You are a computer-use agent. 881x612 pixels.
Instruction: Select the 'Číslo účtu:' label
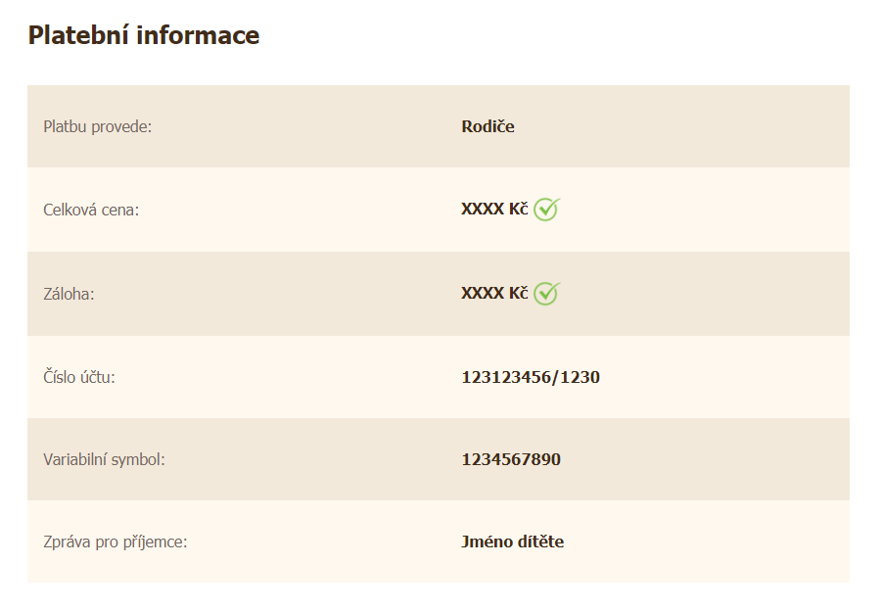[x=79, y=377]
